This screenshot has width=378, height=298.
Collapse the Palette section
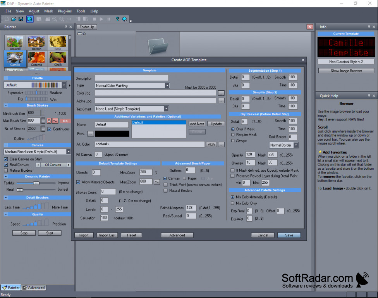coord(6,78)
